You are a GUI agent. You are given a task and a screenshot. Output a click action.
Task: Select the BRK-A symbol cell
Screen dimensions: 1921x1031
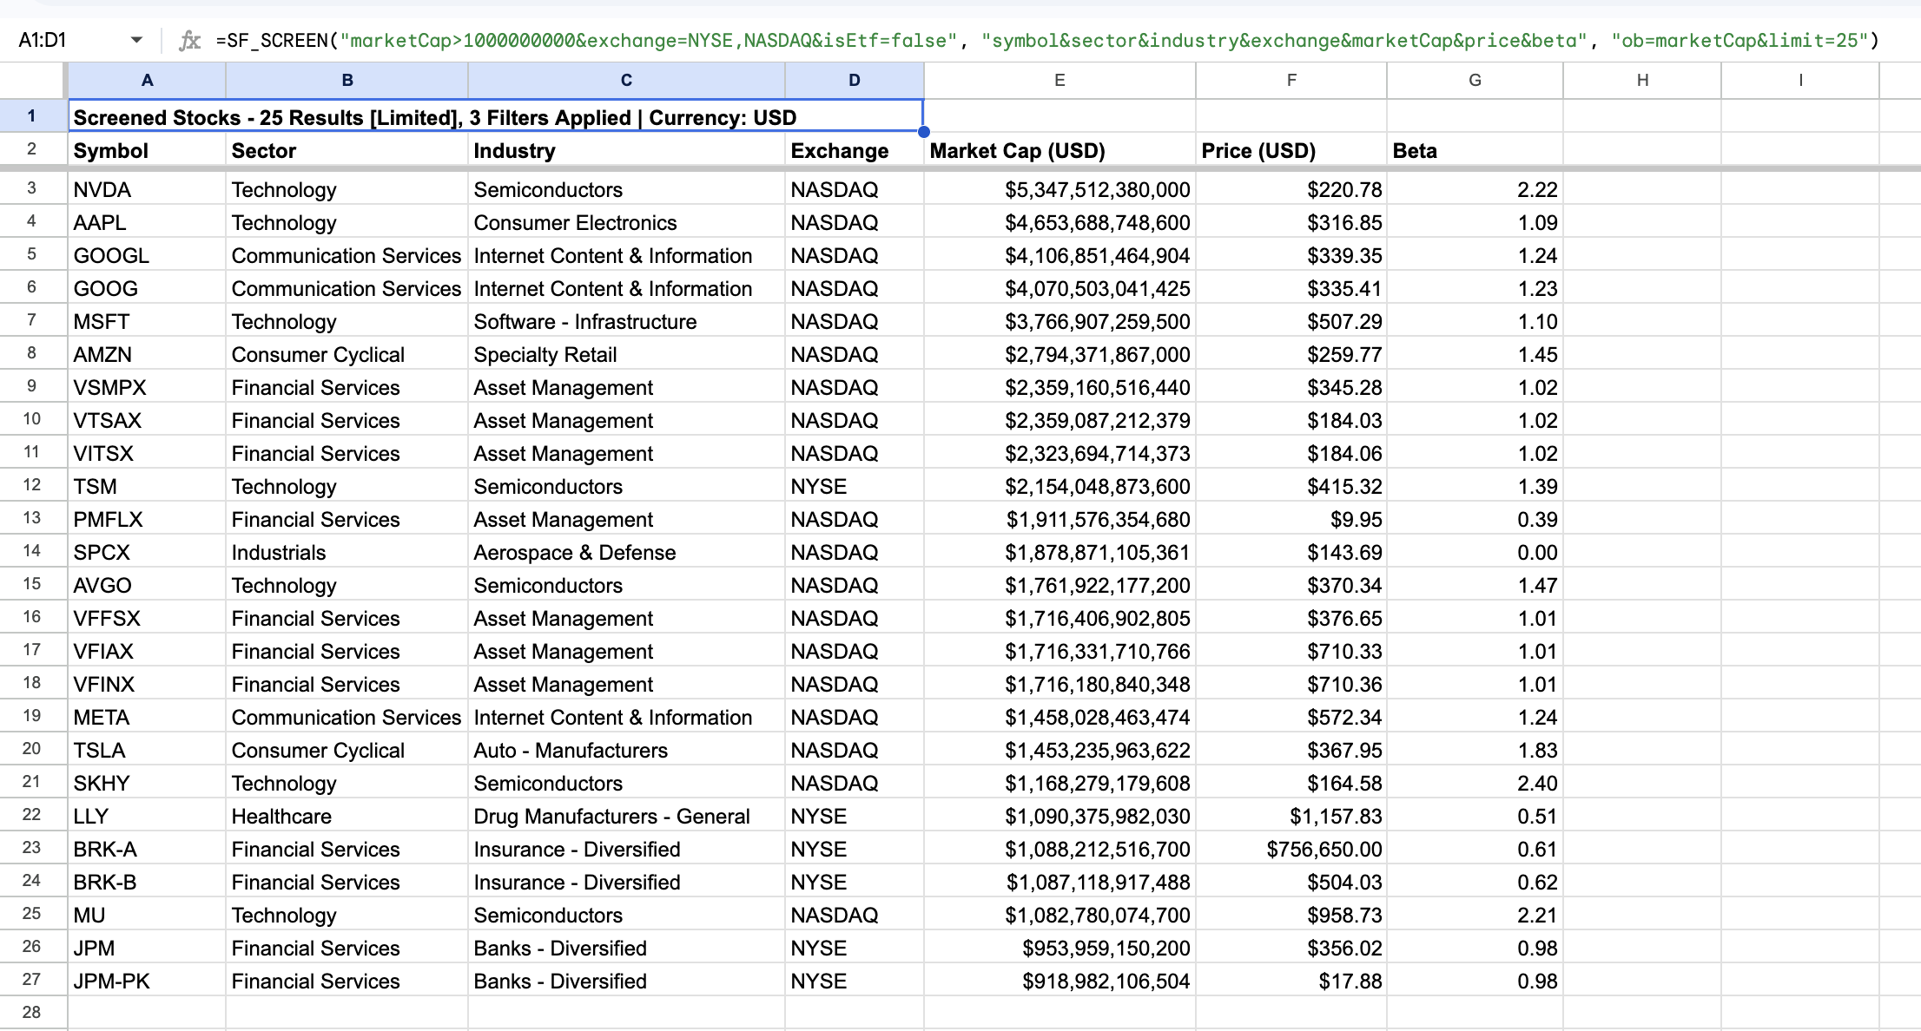147,849
